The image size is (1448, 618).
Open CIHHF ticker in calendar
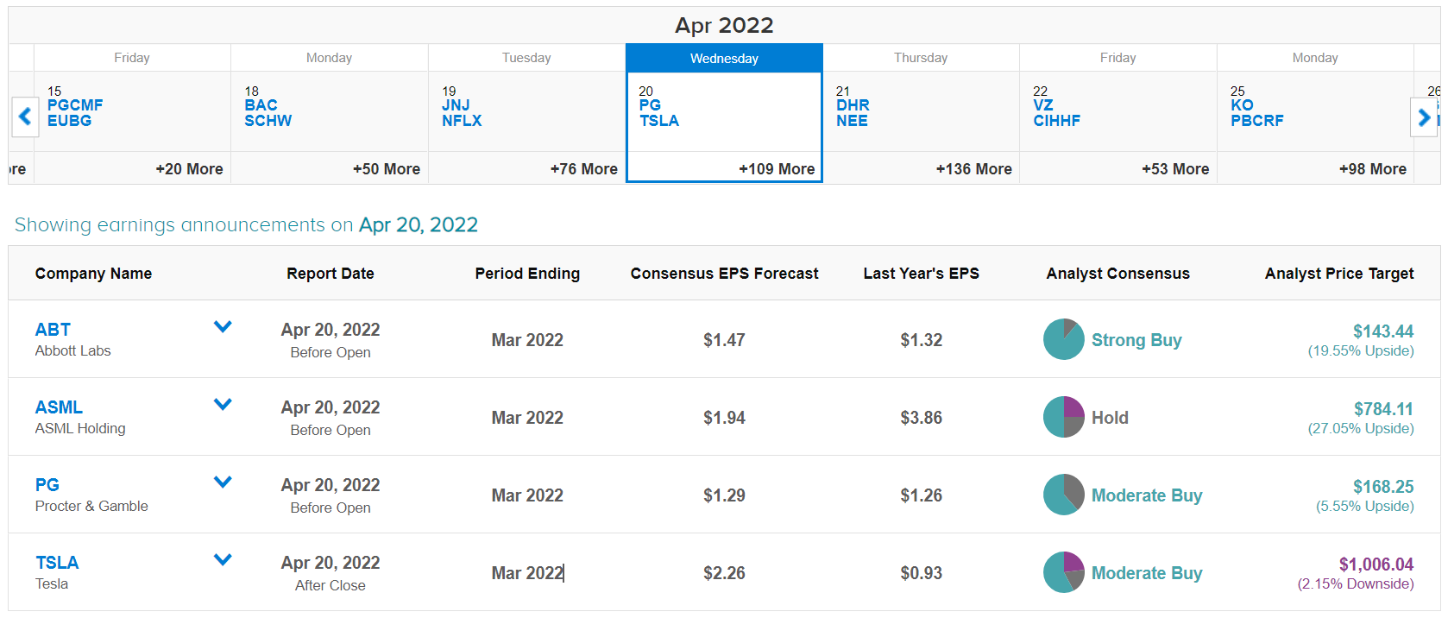[1057, 121]
